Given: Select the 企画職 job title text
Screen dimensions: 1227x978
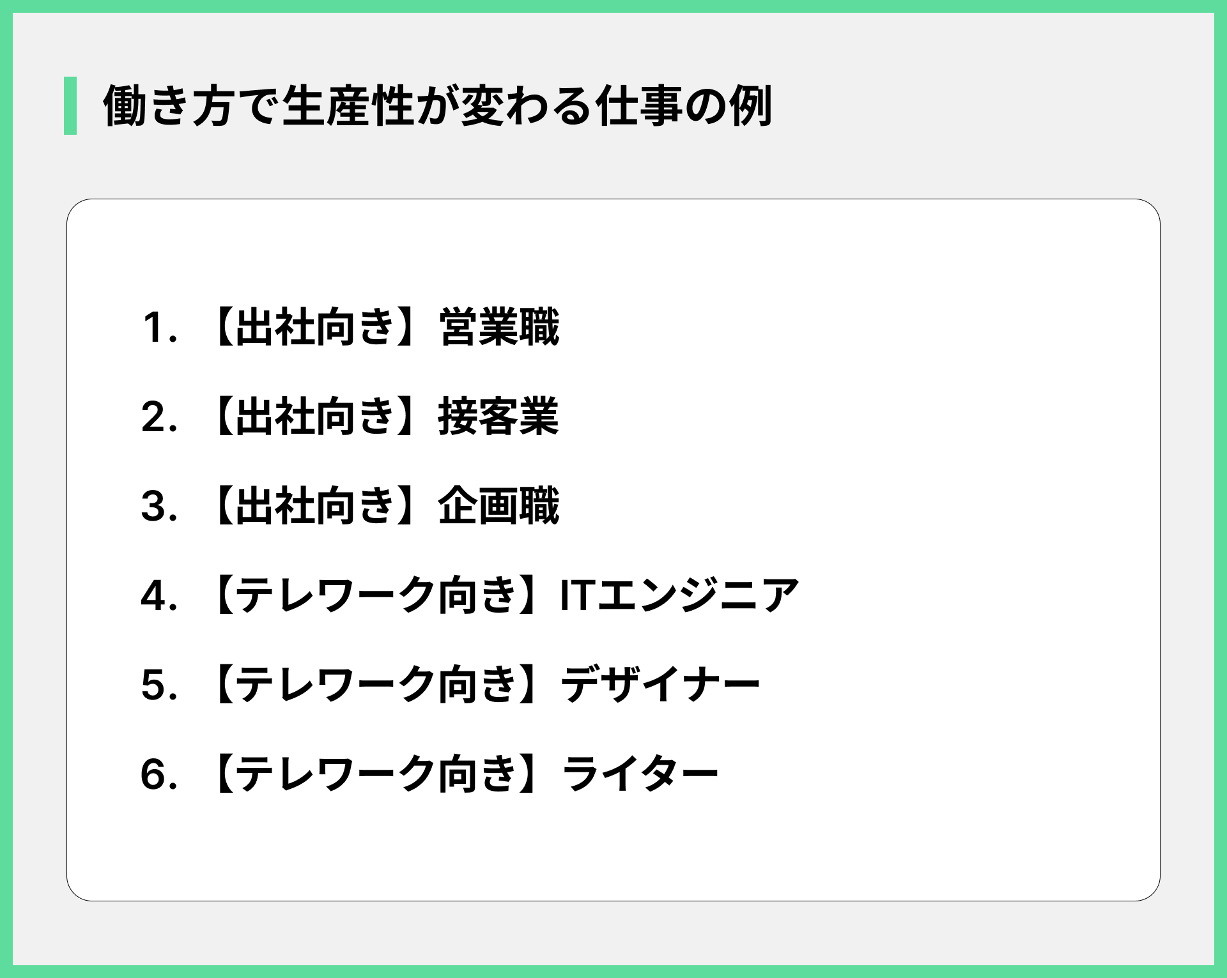Looking at the screenshot, I should point(499,507).
